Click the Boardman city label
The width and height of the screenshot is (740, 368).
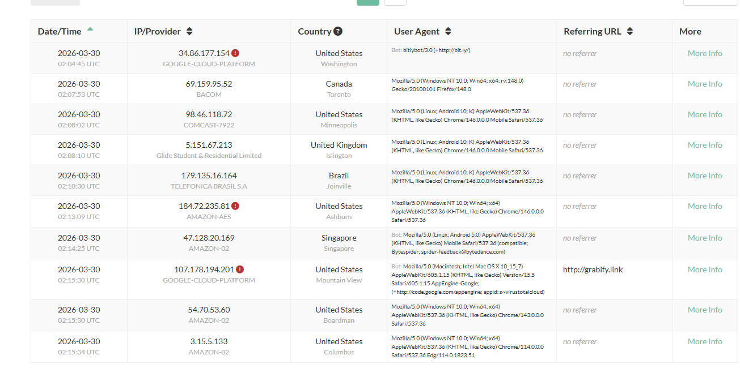click(x=339, y=320)
